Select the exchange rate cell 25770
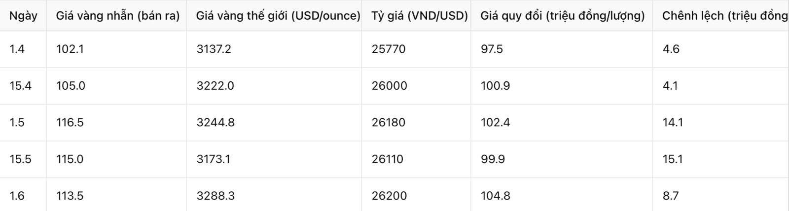Viewport: 789px width, 211px height. 389,49
